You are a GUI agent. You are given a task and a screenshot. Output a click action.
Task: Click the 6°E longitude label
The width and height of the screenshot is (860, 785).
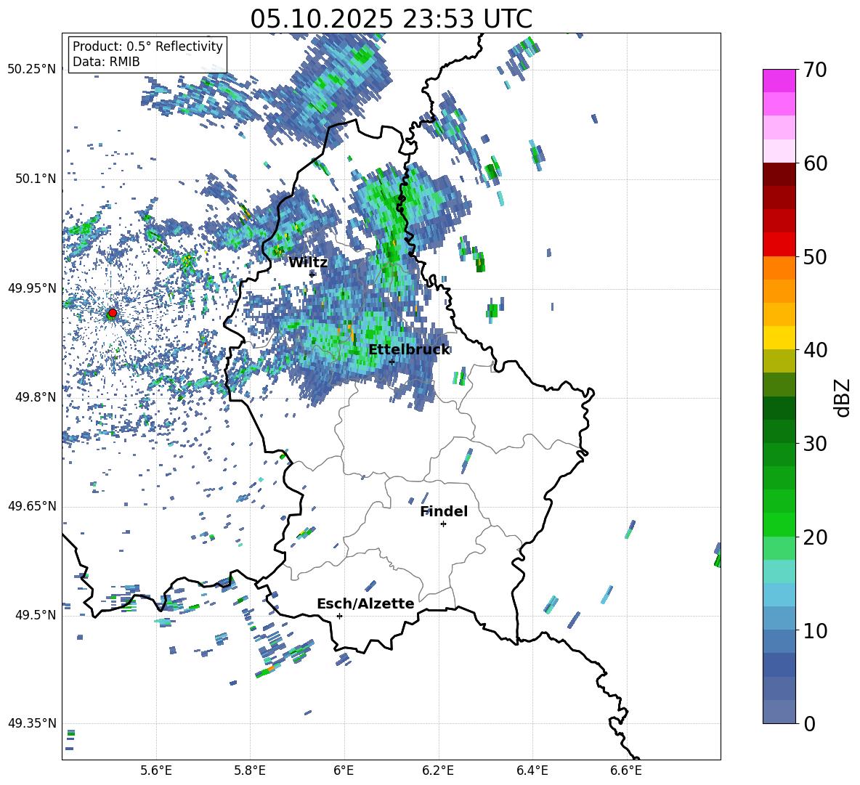tap(344, 770)
